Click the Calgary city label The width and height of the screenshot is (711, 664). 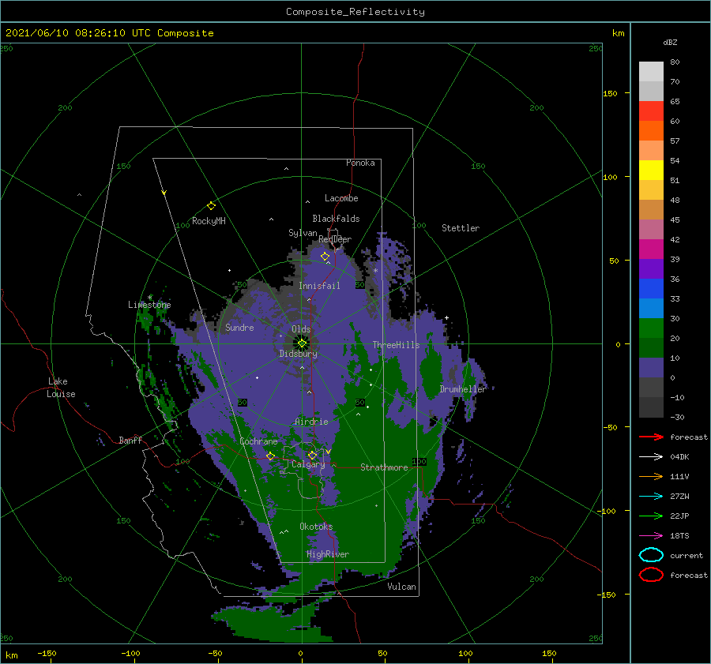(308, 464)
